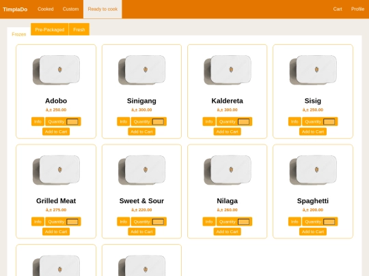The height and width of the screenshot is (276, 369).
Task: Click the Spaghetti product image
Action: [313, 170]
